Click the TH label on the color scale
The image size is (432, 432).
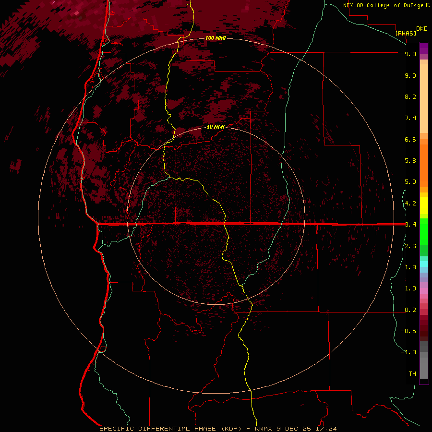click(x=412, y=374)
